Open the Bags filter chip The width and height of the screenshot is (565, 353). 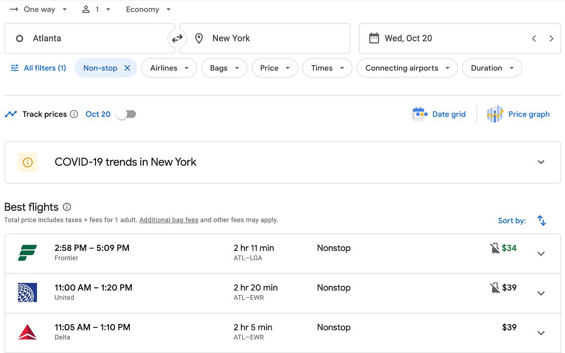pyautogui.click(x=224, y=68)
